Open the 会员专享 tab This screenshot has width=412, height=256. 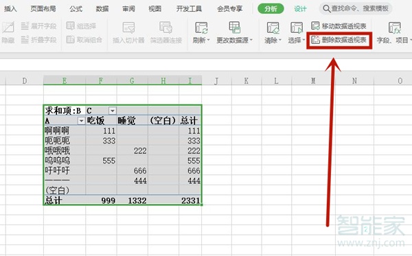229,9
